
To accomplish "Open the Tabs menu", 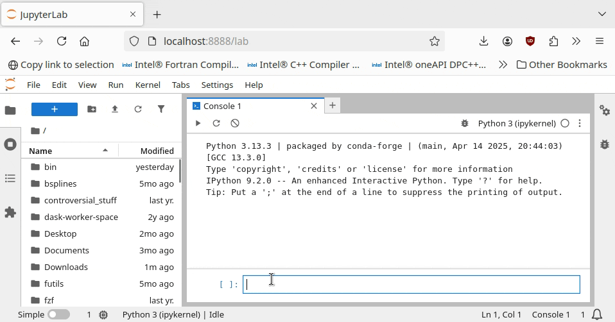I will point(181,85).
